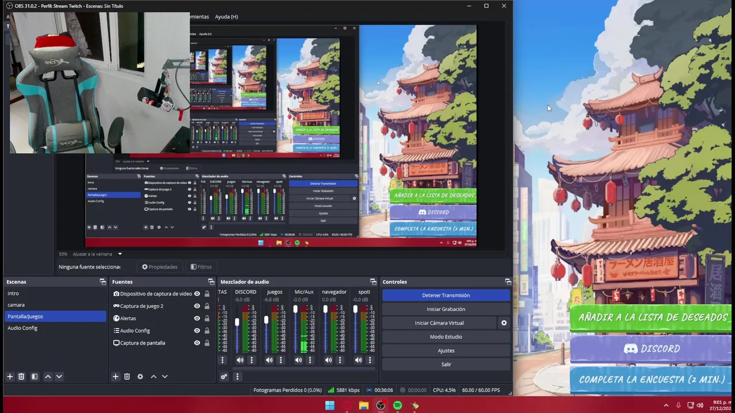
Task: Move scene down in Escenas toolbar
Action: [x=59, y=376]
